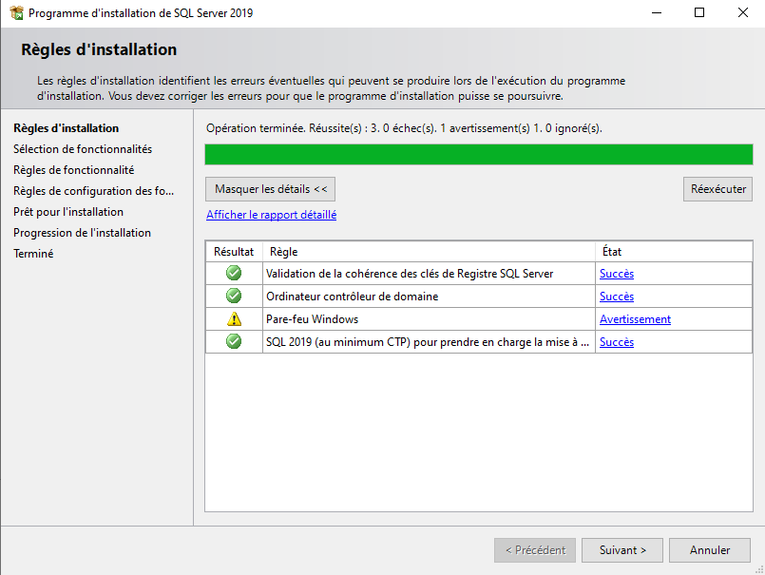Collapse details with Masquer les détails button
The height and width of the screenshot is (575, 765).
(270, 189)
